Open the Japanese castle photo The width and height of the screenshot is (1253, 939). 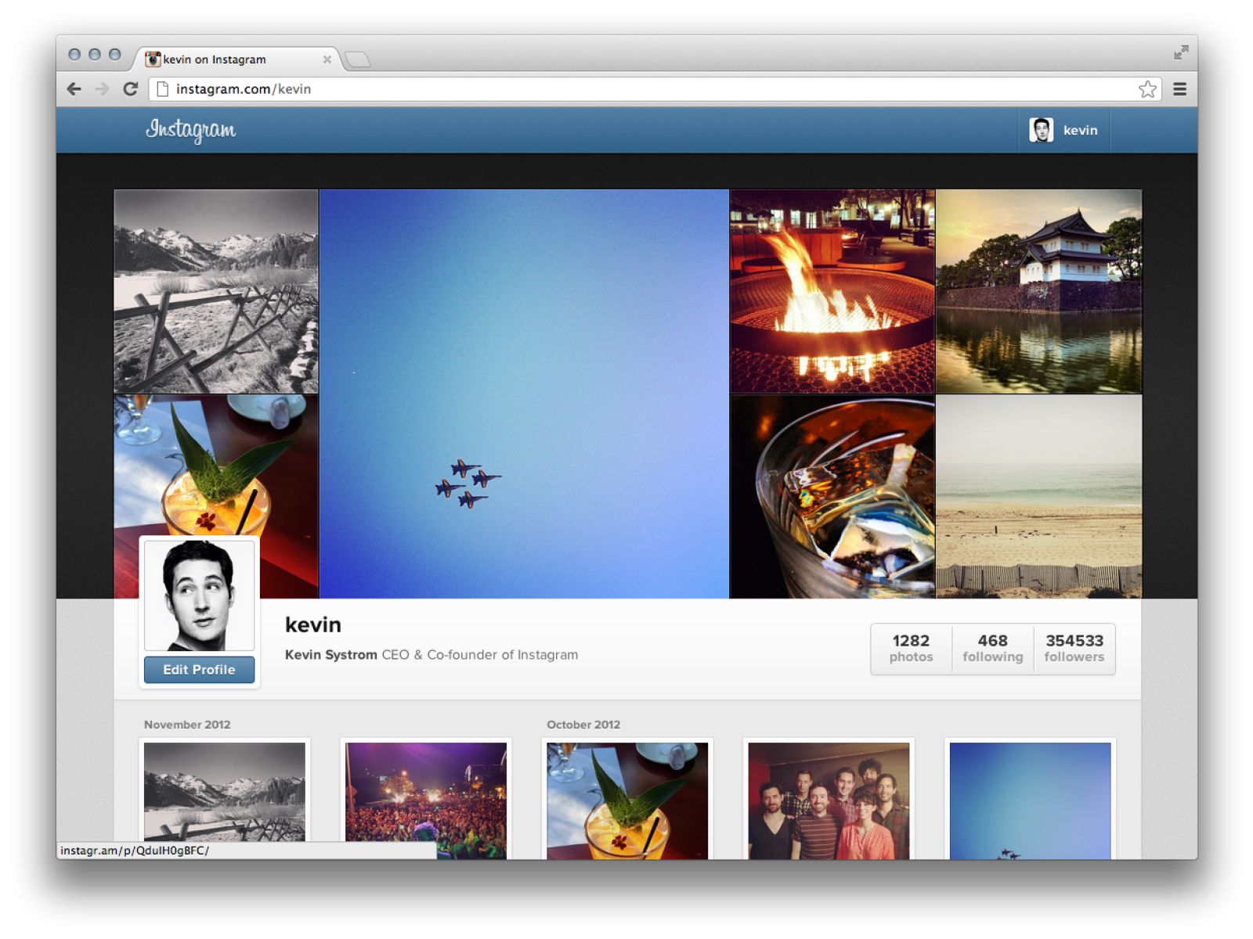point(1038,291)
